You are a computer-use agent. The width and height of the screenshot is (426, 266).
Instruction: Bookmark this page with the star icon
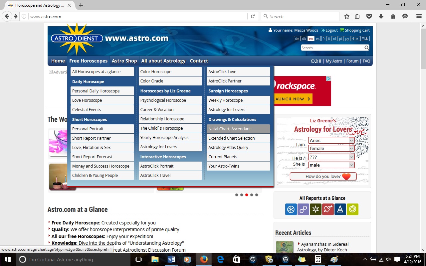tap(347, 16)
